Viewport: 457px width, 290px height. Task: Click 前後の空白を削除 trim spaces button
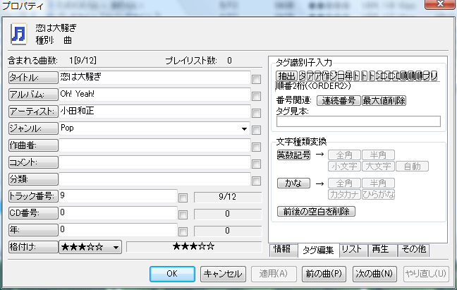point(316,211)
